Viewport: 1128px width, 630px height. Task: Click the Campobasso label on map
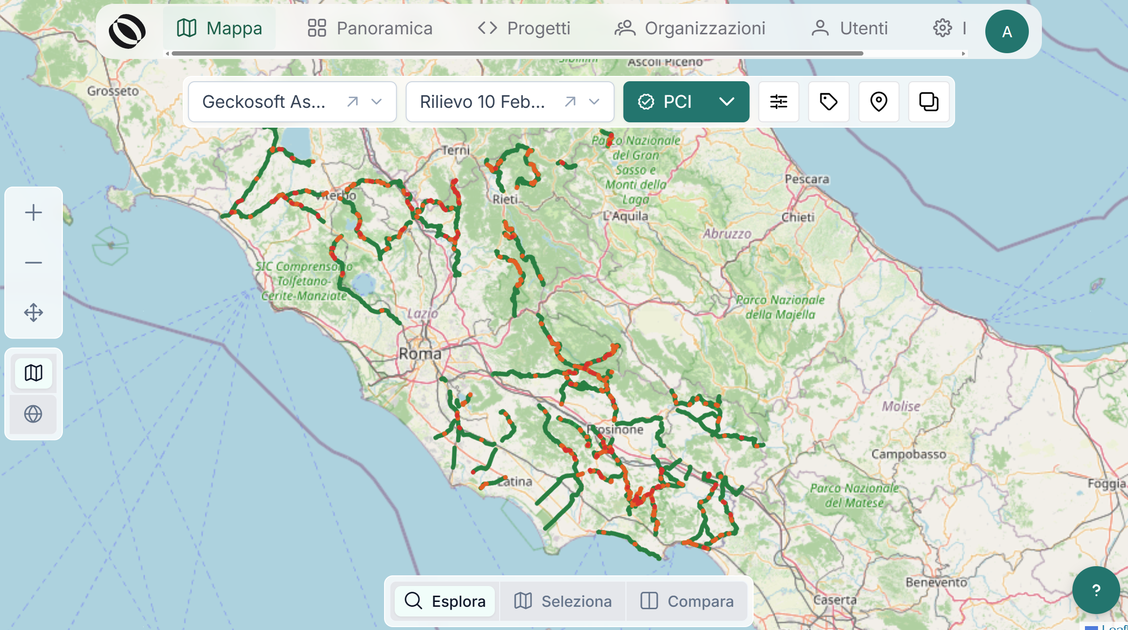point(908,454)
